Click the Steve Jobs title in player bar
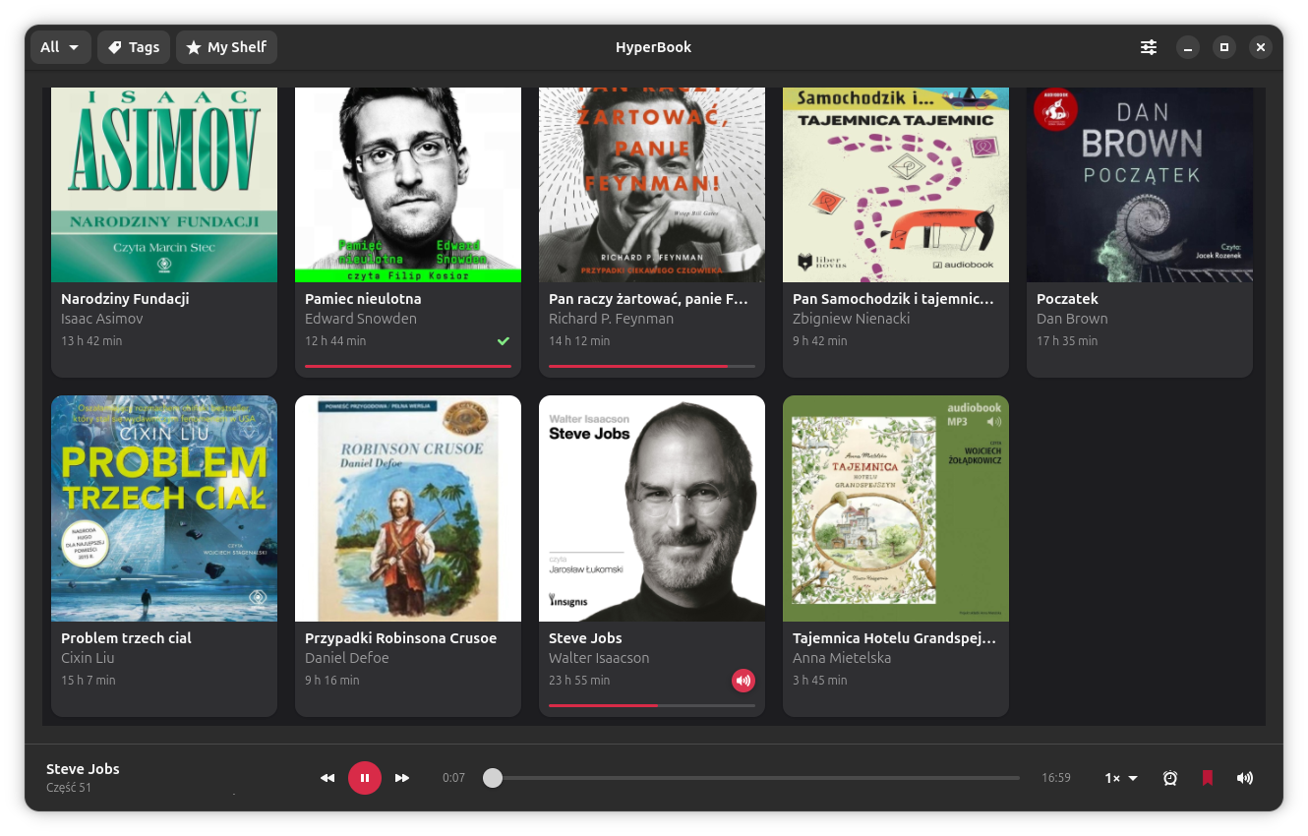The image size is (1308, 836). (x=83, y=769)
